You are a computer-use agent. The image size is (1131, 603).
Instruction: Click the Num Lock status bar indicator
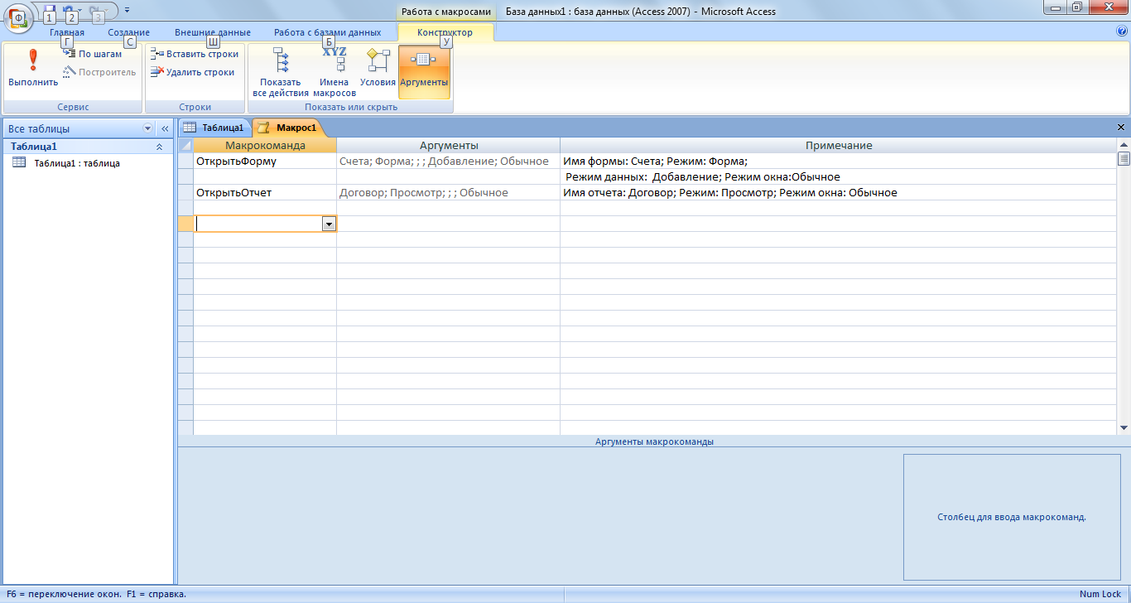coord(1100,594)
